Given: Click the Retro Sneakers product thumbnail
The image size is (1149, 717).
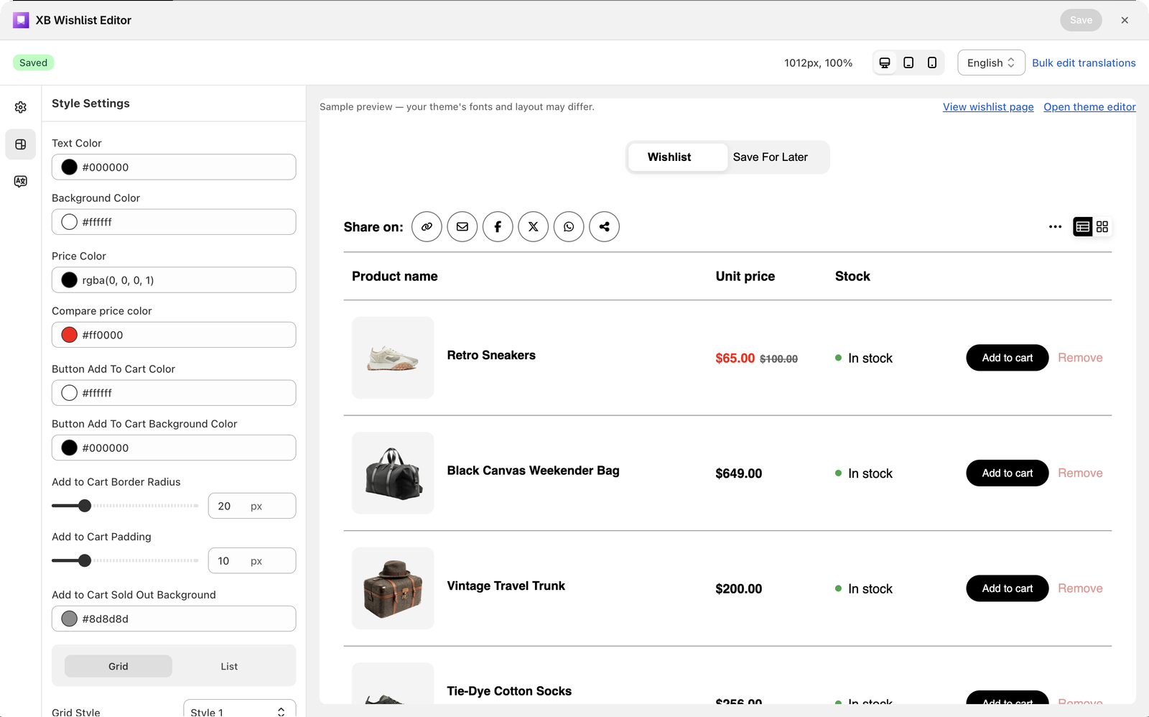Looking at the screenshot, I should (393, 358).
